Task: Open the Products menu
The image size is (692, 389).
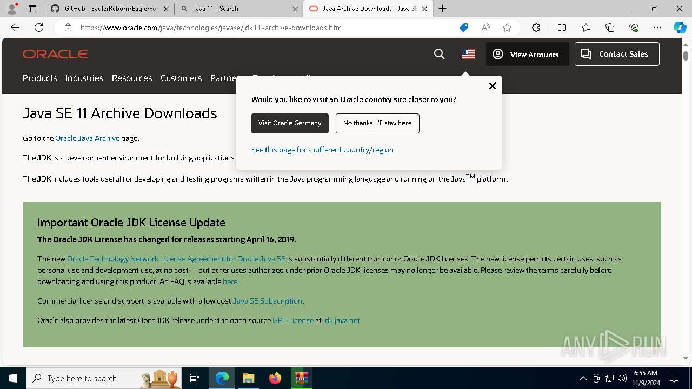Action: [x=39, y=78]
